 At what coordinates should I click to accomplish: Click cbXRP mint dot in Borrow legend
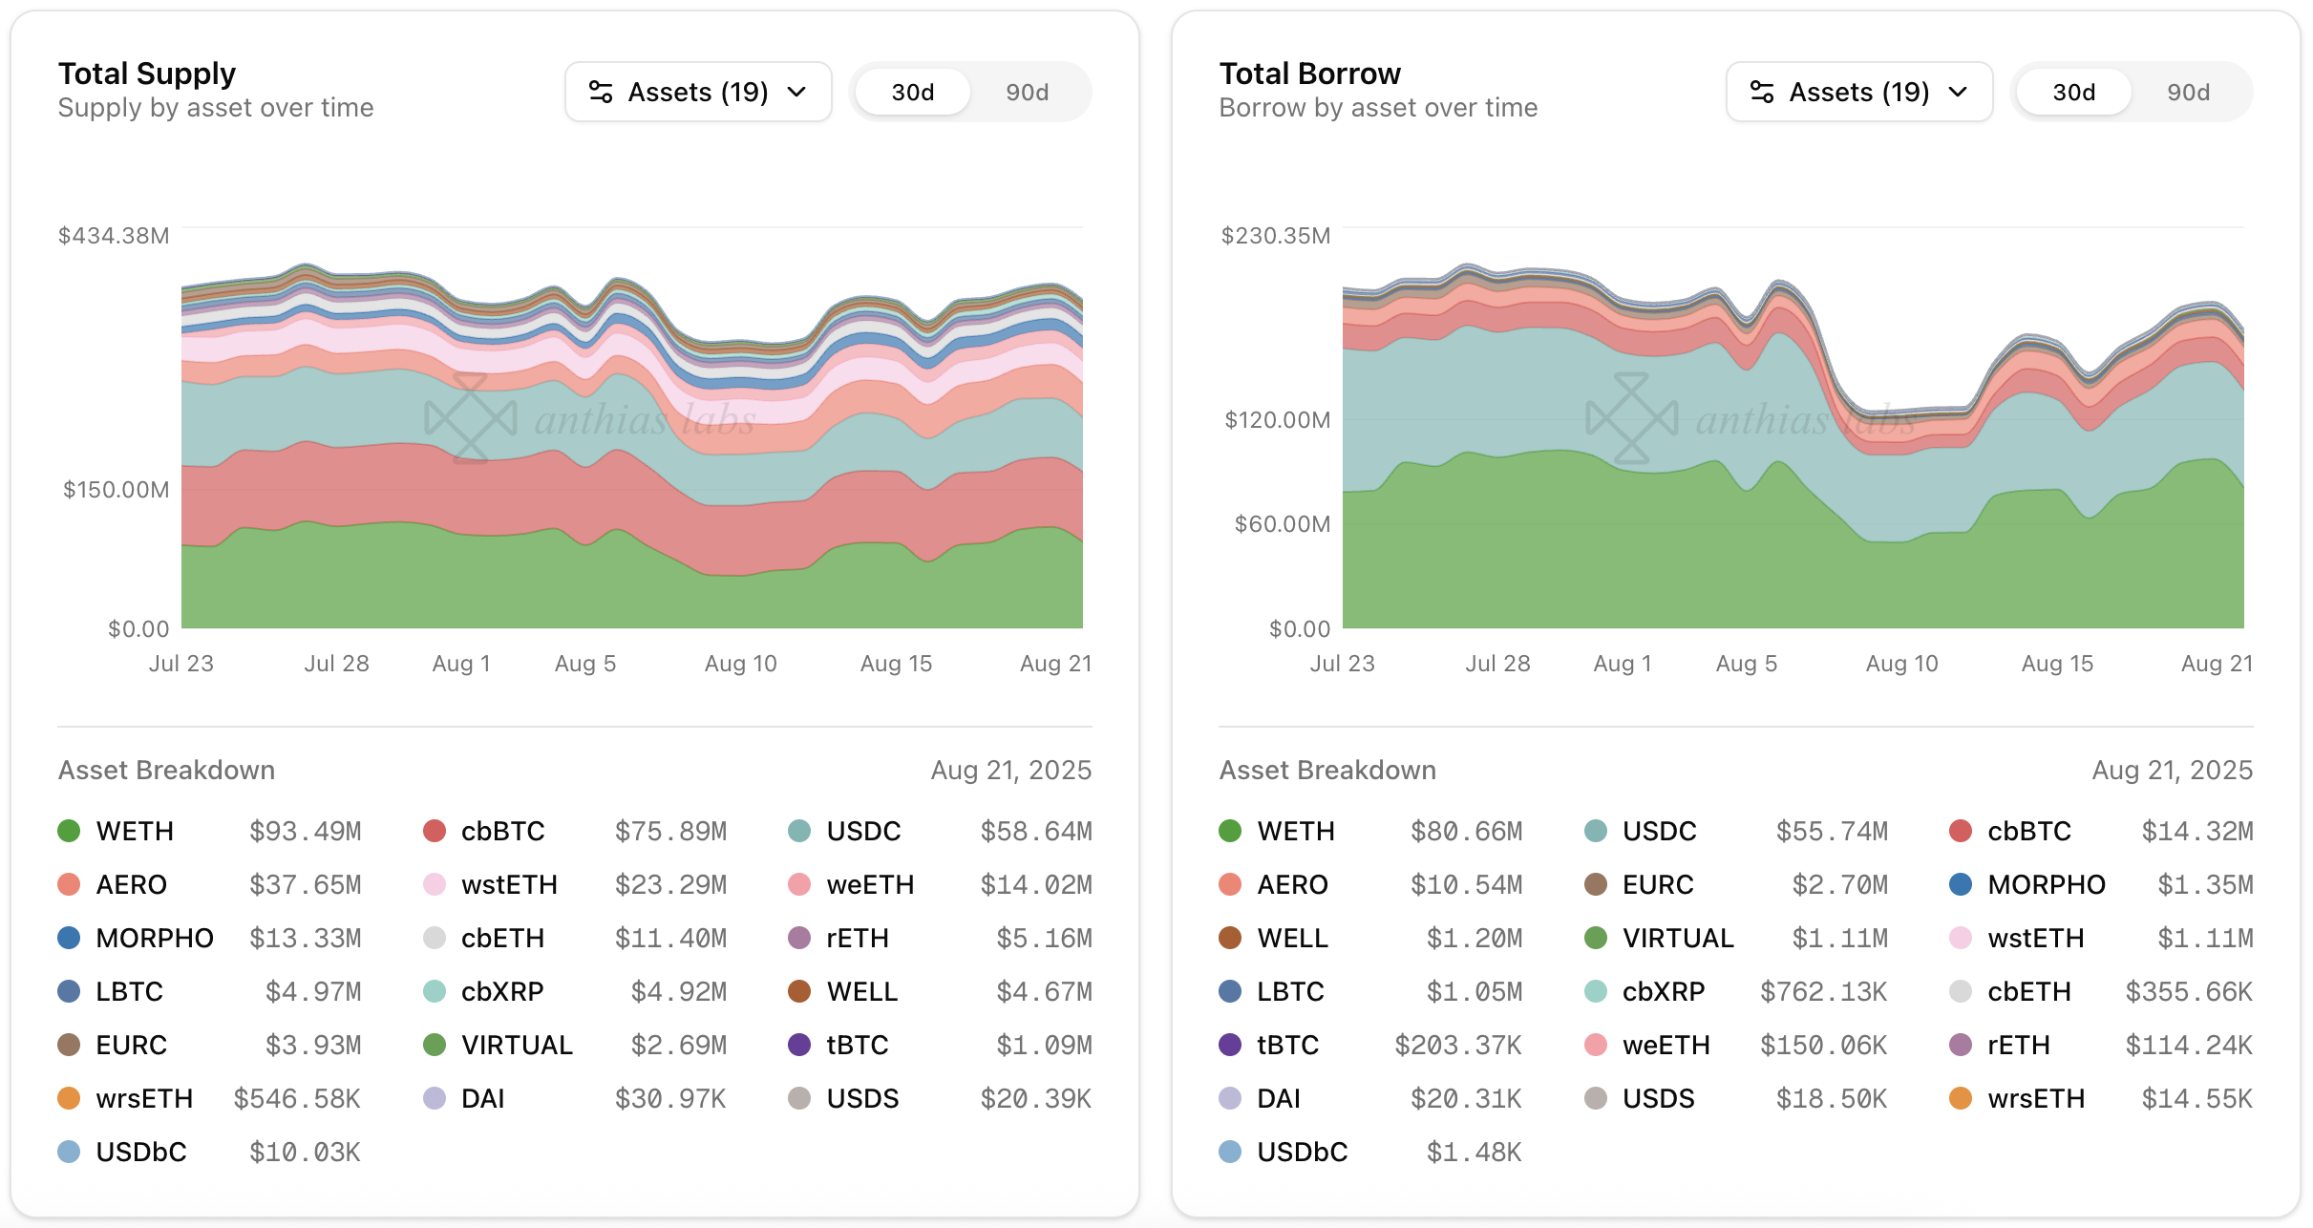tap(1596, 991)
